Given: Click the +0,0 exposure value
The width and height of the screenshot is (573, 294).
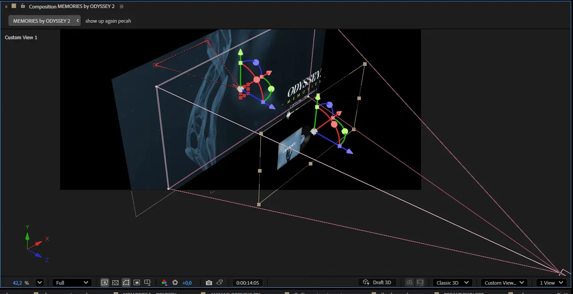Looking at the screenshot, I should [187, 283].
